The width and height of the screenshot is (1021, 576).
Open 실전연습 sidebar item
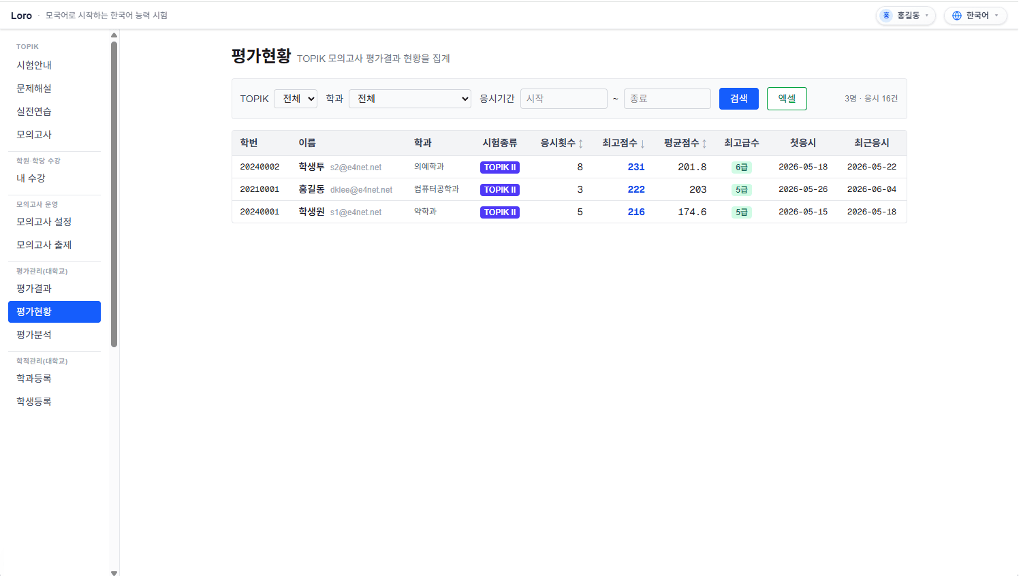click(54, 112)
